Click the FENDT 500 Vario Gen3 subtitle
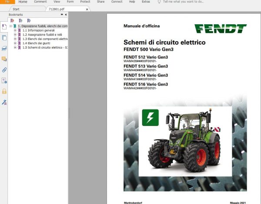The width and height of the screenshot is (261, 204). tap(148, 49)
